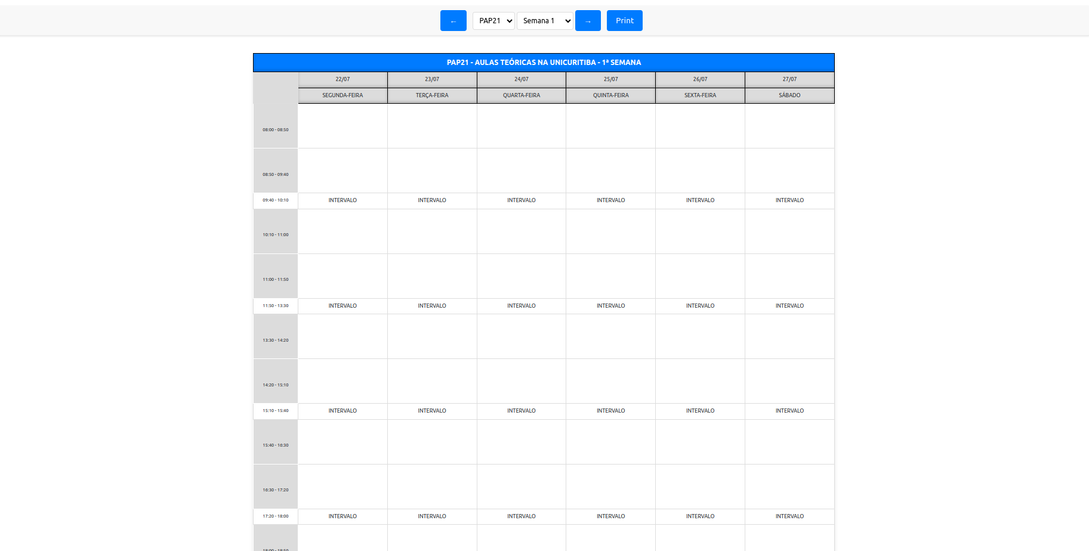
Task: Select the TERÇA-FEIRA column header
Action: coord(432,95)
